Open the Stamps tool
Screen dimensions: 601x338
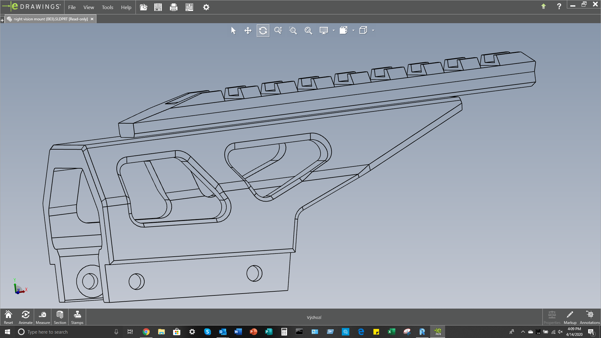(x=77, y=317)
